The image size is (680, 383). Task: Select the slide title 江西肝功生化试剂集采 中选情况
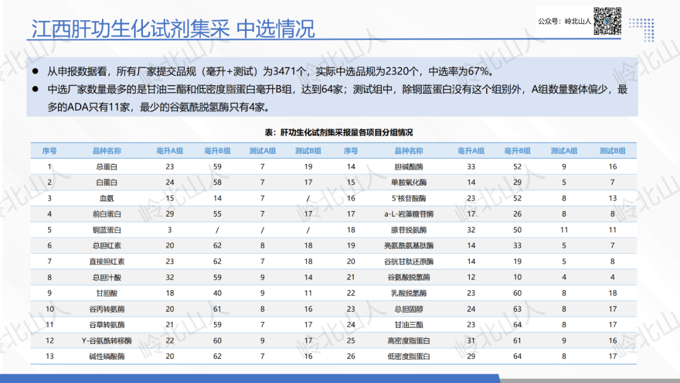(173, 28)
